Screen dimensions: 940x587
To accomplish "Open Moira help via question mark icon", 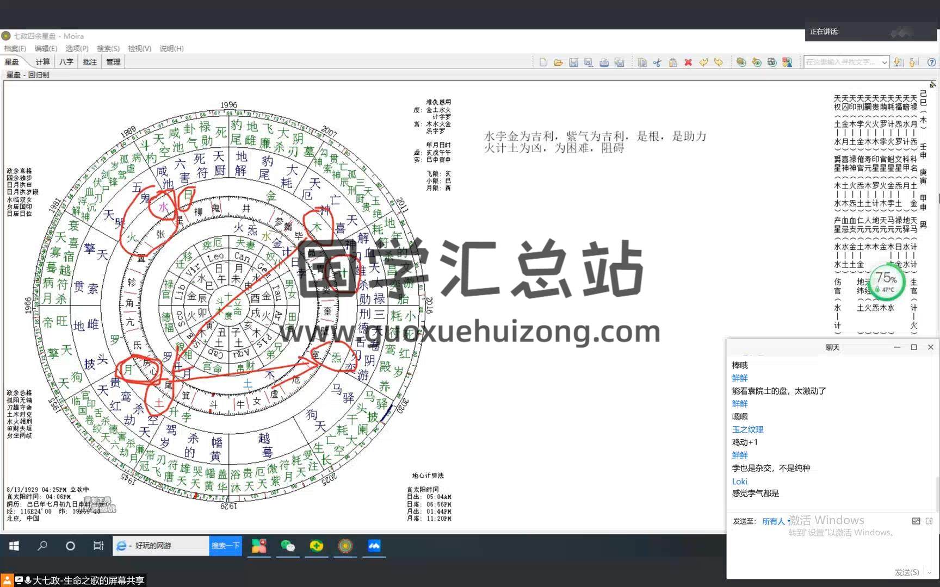I will click(x=932, y=63).
